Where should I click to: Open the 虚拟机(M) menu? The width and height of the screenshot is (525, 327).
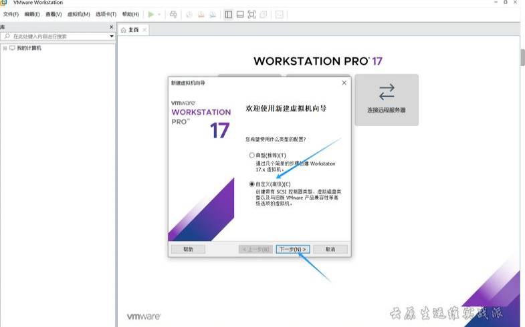[78, 14]
